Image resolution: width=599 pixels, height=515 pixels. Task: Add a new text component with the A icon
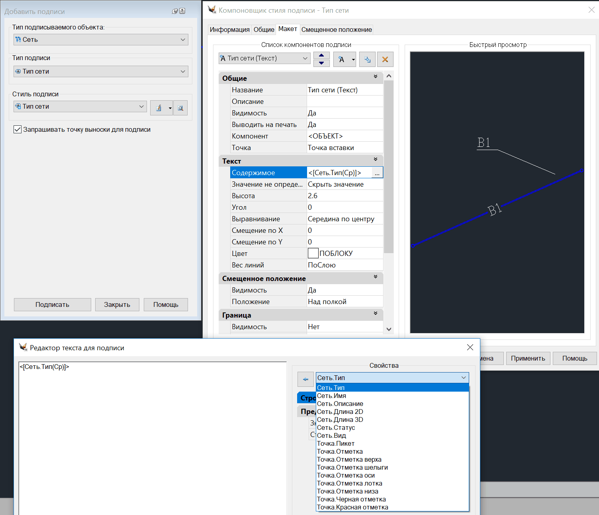(x=341, y=59)
